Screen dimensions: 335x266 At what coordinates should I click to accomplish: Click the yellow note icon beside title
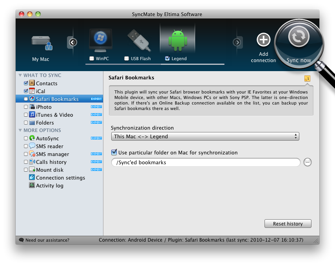tap(307, 79)
